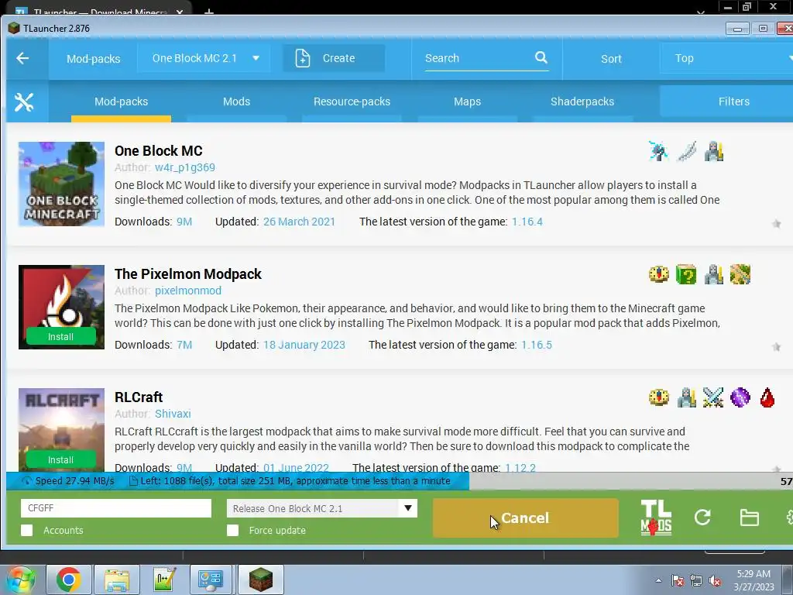The image size is (793, 595).
Task: Open File Explorer from the taskbar
Action: (117, 580)
